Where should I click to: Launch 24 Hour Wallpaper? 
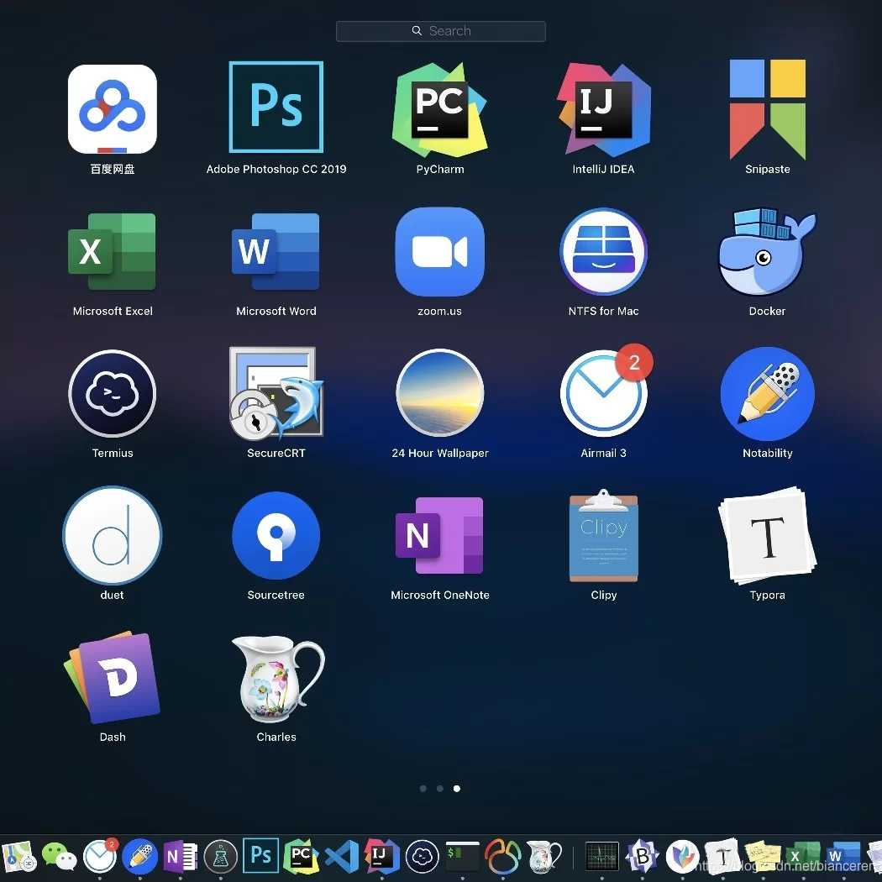pos(440,393)
